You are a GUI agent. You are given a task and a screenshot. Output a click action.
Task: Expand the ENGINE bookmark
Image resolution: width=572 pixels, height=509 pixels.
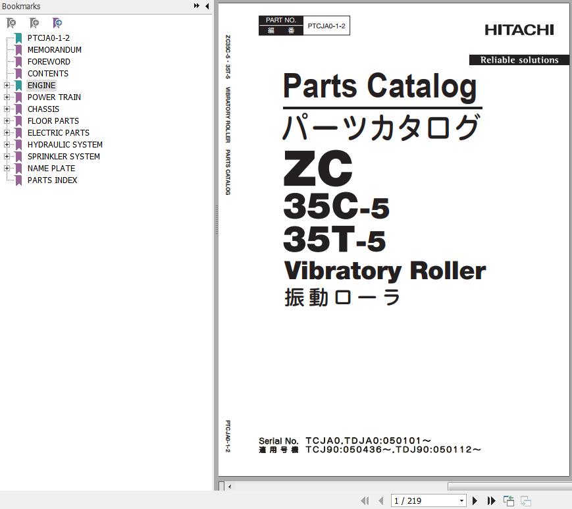coord(7,86)
